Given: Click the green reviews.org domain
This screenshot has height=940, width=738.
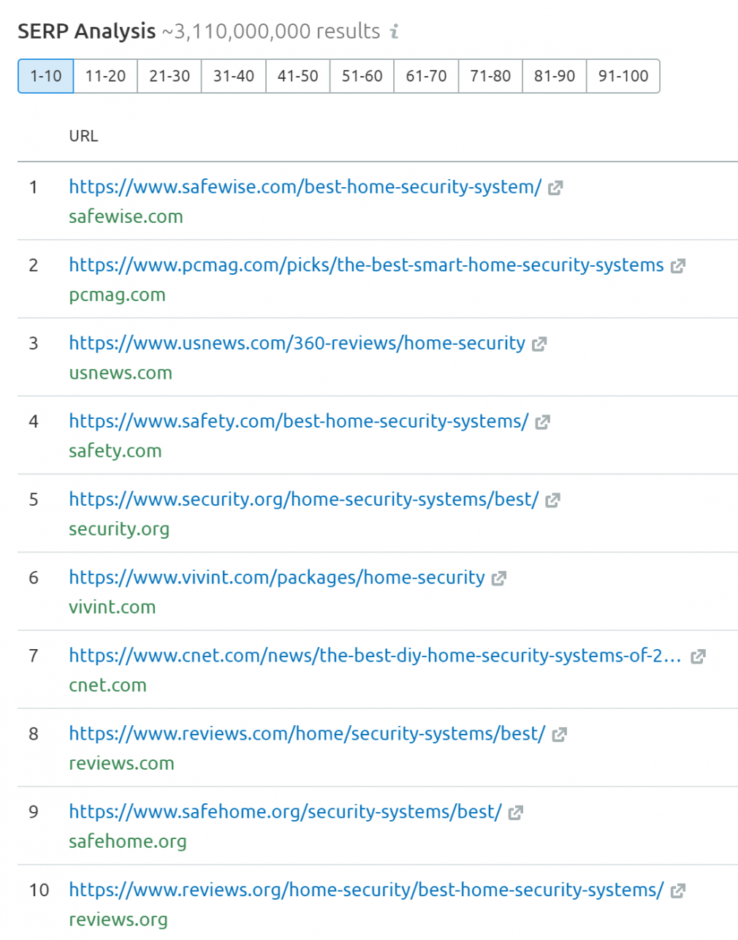Looking at the screenshot, I should [118, 920].
